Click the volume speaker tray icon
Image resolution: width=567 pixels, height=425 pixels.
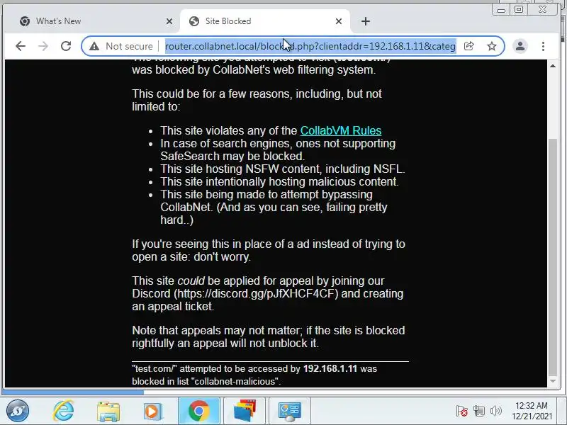click(495, 411)
